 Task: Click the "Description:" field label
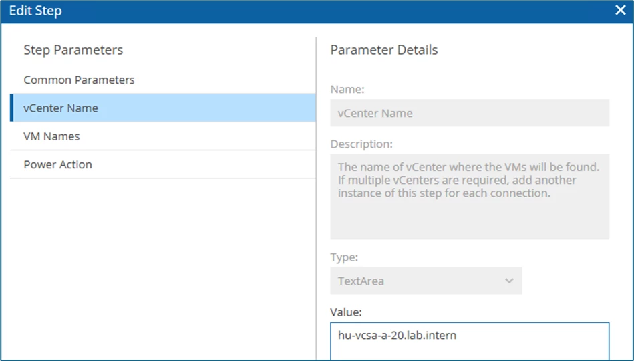(361, 144)
